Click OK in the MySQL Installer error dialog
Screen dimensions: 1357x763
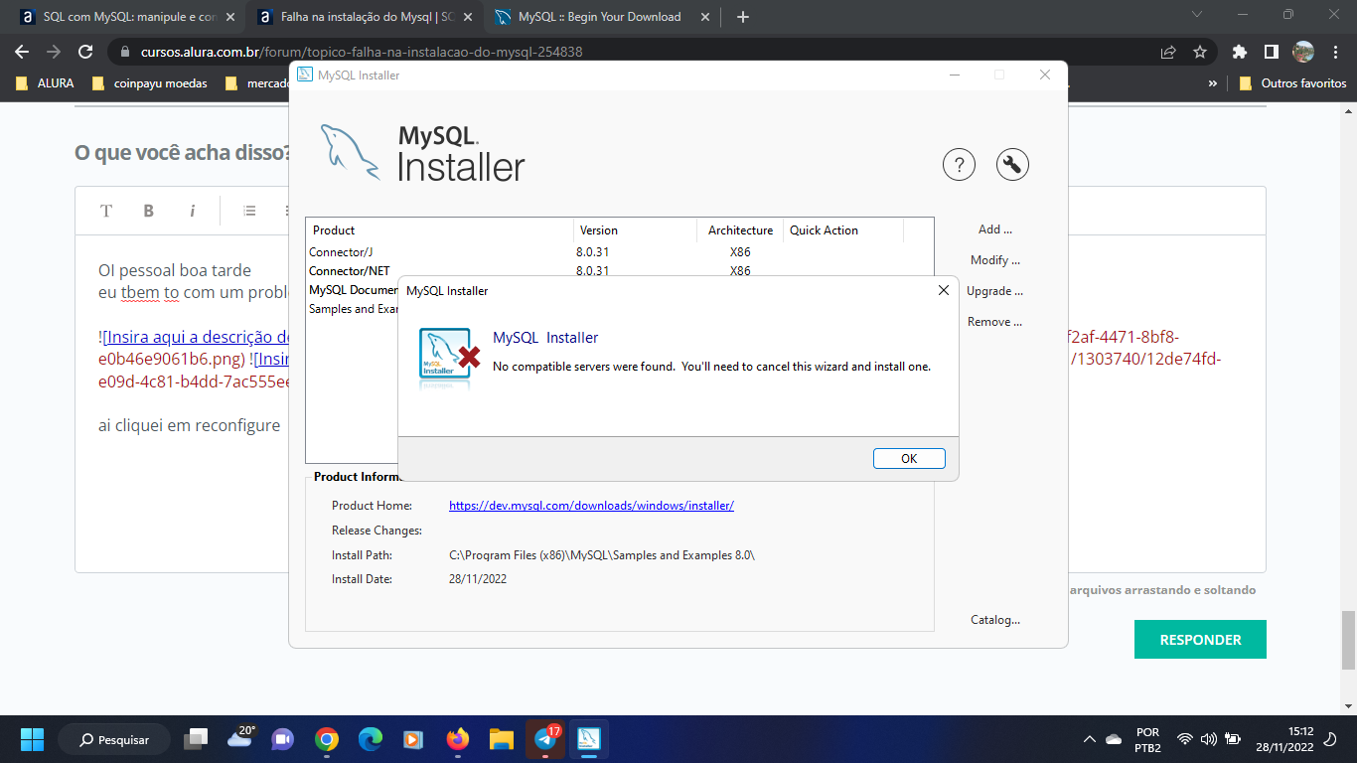[x=909, y=458]
